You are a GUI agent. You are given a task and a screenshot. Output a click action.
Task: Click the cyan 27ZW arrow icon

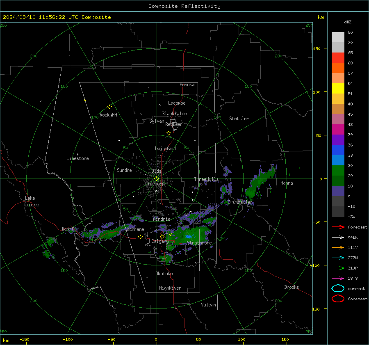(x=338, y=258)
